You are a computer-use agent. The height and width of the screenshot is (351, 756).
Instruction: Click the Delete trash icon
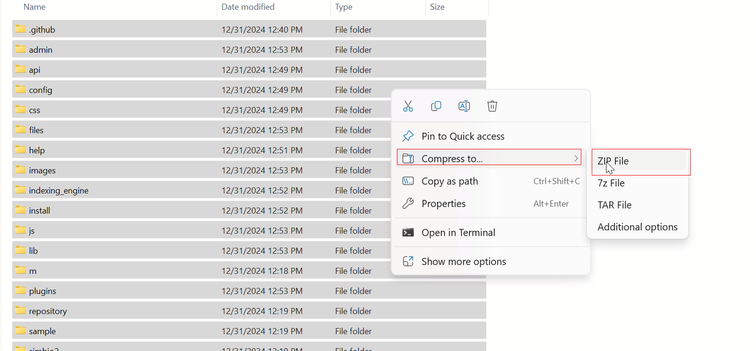click(492, 106)
